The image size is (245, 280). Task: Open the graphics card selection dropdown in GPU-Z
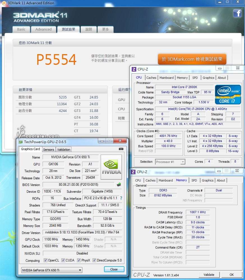[x=52, y=270]
